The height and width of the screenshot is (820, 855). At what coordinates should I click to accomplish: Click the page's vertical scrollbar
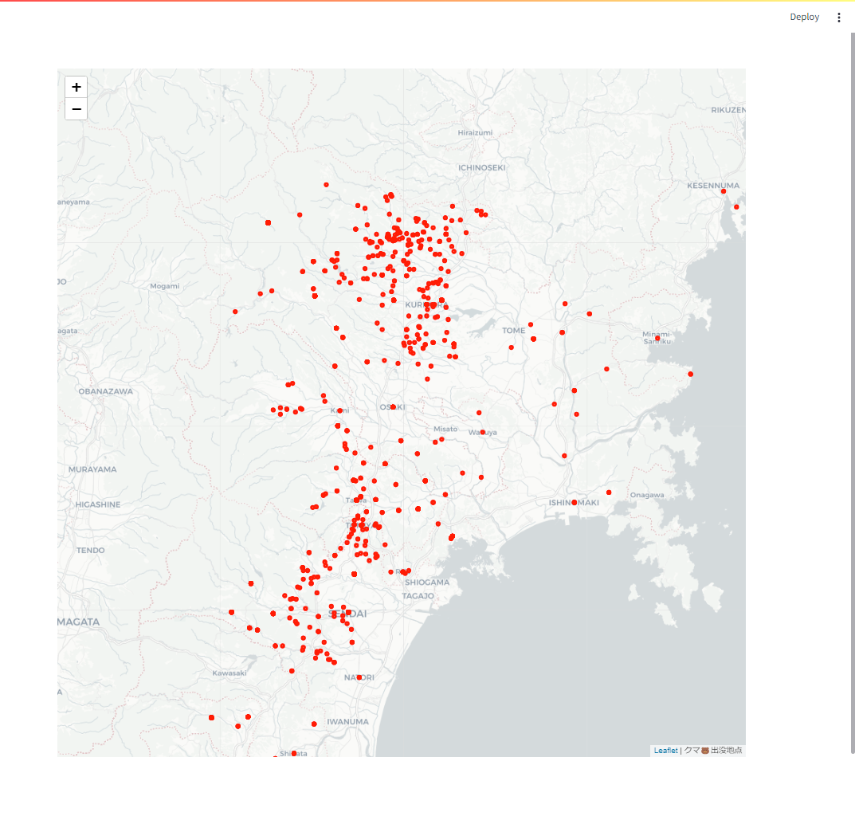[853, 393]
